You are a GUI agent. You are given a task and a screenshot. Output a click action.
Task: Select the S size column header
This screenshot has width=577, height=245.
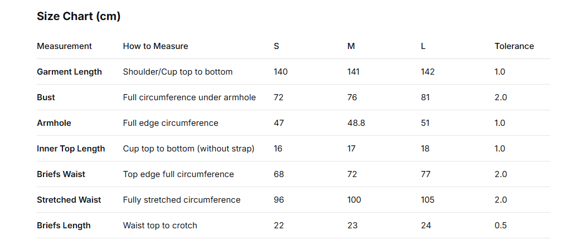coord(277,46)
